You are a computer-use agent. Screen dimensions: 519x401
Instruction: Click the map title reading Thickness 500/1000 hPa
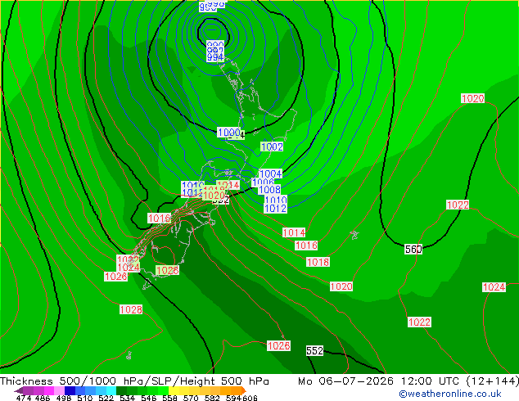pyautogui.click(x=73, y=381)
